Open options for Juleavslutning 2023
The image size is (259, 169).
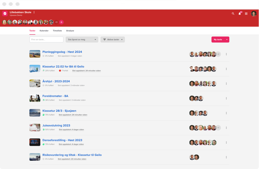(x=226, y=128)
